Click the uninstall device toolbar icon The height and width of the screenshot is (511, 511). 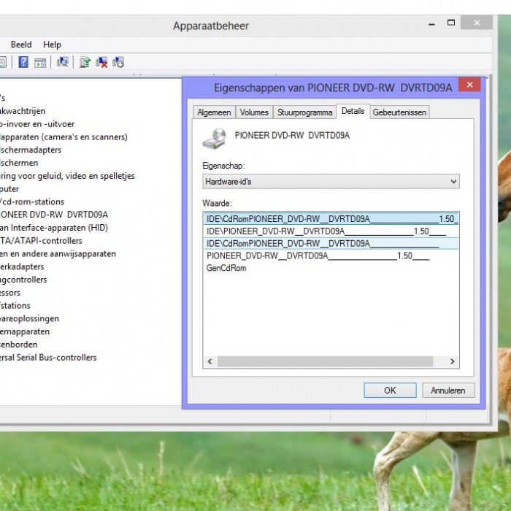click(101, 62)
